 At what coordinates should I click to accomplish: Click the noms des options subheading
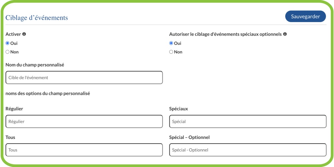pyautogui.click(x=48, y=94)
